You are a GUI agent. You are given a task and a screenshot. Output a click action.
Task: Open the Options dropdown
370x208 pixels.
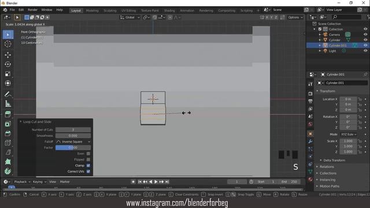point(295,17)
